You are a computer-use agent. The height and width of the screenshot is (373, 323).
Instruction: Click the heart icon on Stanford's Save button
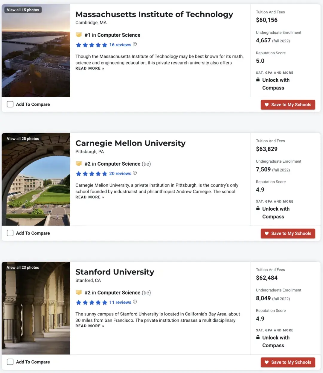(x=266, y=362)
